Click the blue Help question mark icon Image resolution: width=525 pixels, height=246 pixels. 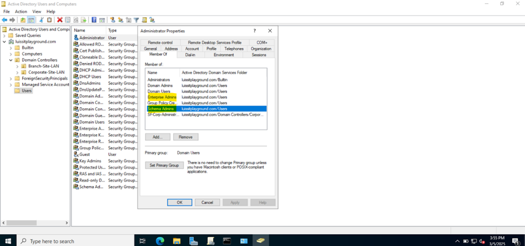[94, 20]
